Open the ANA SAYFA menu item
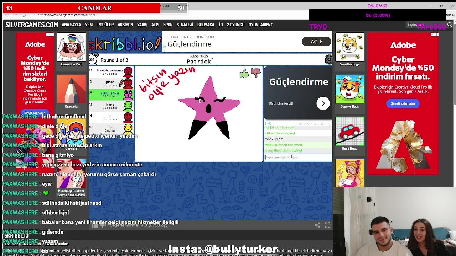Image resolution: width=456 pixels, height=256 pixels. [71, 25]
